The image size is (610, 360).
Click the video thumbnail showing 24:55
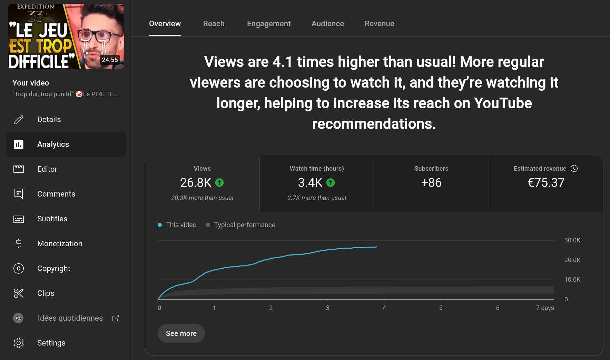click(66, 37)
